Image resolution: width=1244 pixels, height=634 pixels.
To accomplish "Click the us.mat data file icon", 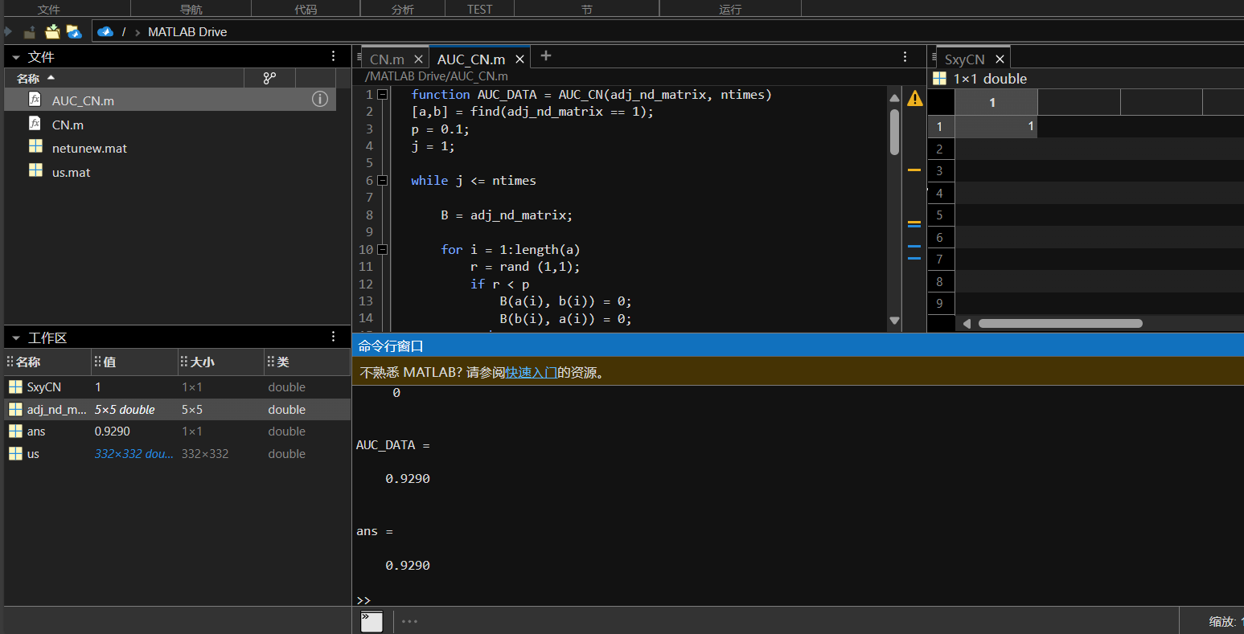I will click(35, 170).
